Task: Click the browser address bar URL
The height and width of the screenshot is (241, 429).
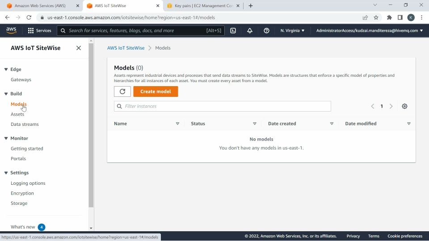Action: pos(131,17)
